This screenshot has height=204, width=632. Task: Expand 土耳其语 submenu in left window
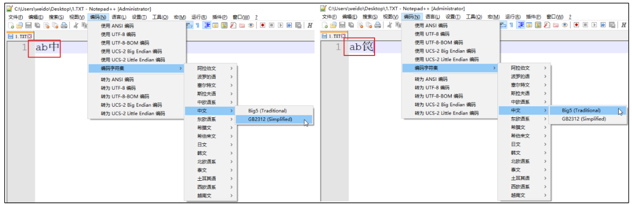pos(211,178)
